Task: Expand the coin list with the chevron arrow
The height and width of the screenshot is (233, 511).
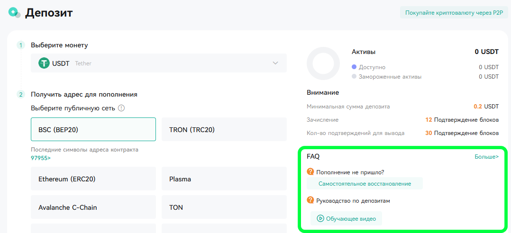Action: click(275, 63)
